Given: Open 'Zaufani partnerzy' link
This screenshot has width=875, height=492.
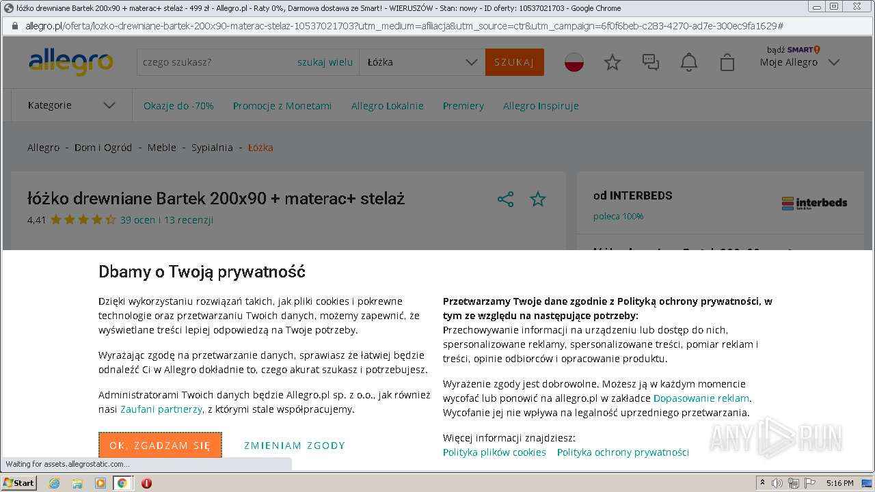Looking at the screenshot, I should click(161, 409).
